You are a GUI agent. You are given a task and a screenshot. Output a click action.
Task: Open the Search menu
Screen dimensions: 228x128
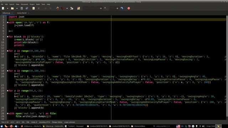[12, 4]
